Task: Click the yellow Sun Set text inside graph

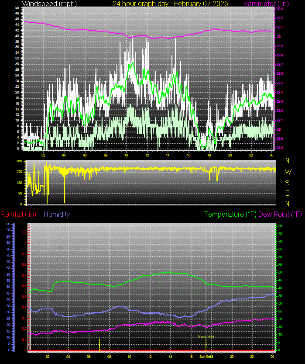Action: pyautogui.click(x=206, y=336)
